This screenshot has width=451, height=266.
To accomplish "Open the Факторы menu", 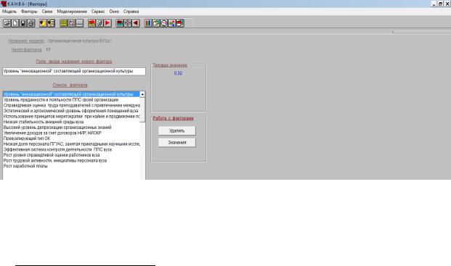I will [29, 12].
